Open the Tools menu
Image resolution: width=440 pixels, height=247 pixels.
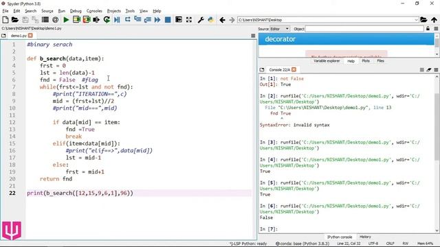coord(130,11)
